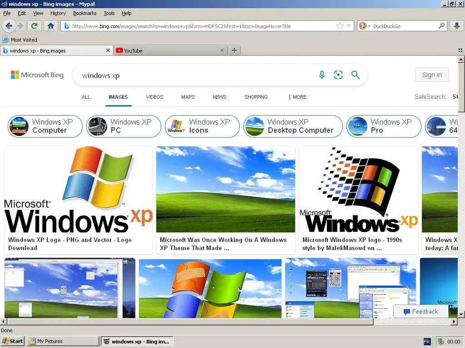Open the Help menu
Screen dimensions: 465x348
point(127,13)
